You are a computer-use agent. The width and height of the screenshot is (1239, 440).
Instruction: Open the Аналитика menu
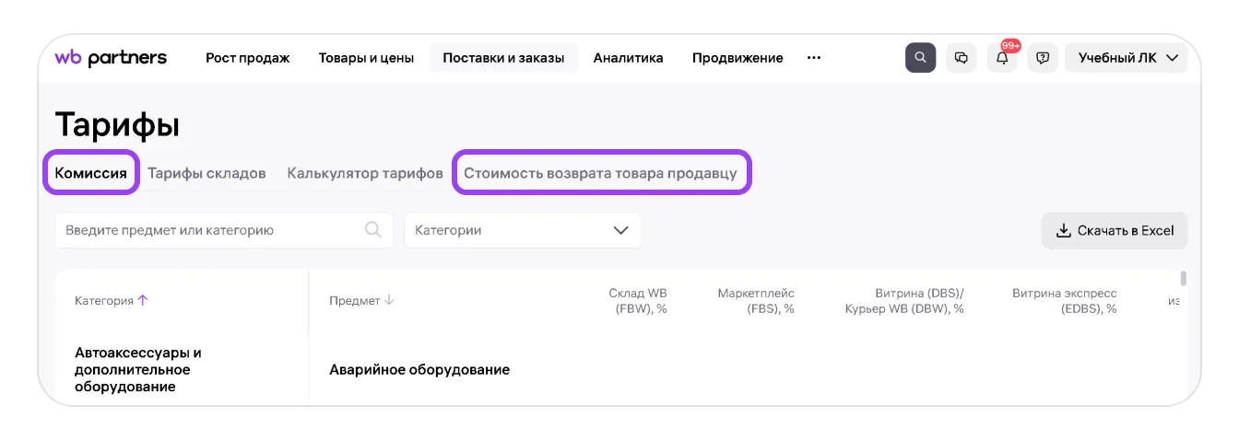pos(628,58)
